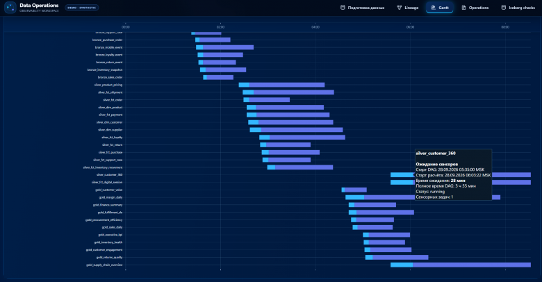Image resolution: width=542 pixels, height=282 pixels.
Task: Click the gold_returns_quality row label
Action: (109, 258)
